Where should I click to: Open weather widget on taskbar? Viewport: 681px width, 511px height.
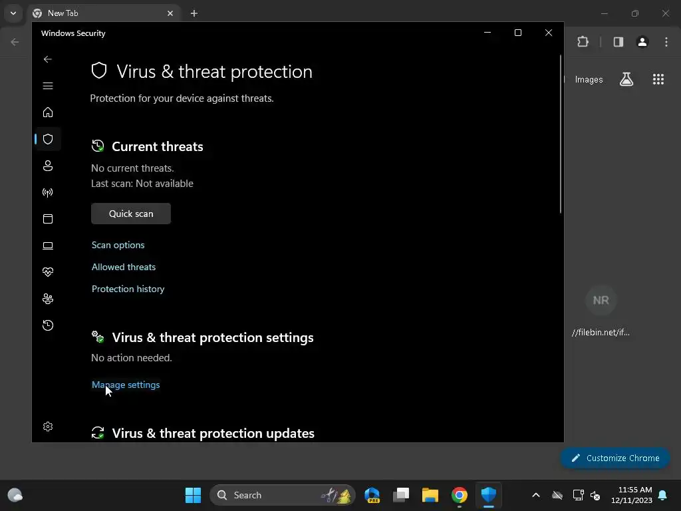tap(15, 495)
